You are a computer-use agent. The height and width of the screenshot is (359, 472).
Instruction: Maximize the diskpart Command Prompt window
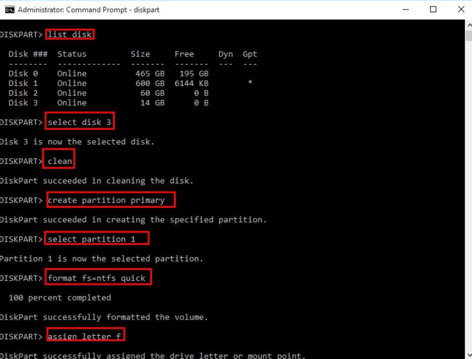click(433, 9)
